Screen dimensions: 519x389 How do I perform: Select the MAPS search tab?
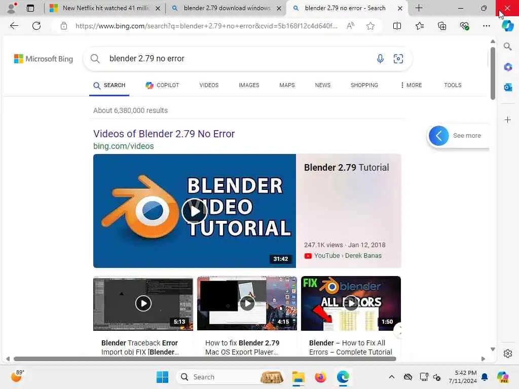tap(287, 85)
